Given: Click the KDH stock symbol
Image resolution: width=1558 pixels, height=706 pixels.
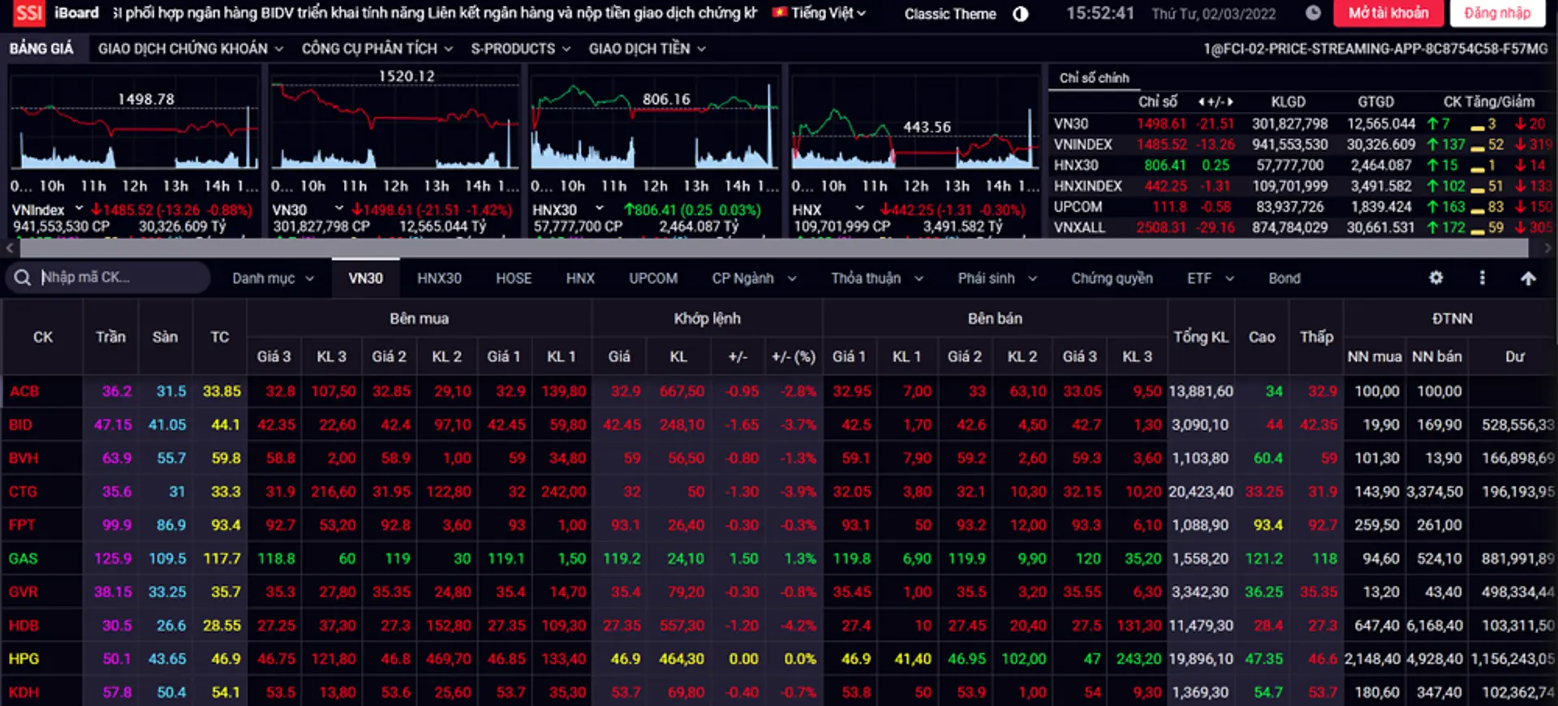Looking at the screenshot, I should coord(24,692).
